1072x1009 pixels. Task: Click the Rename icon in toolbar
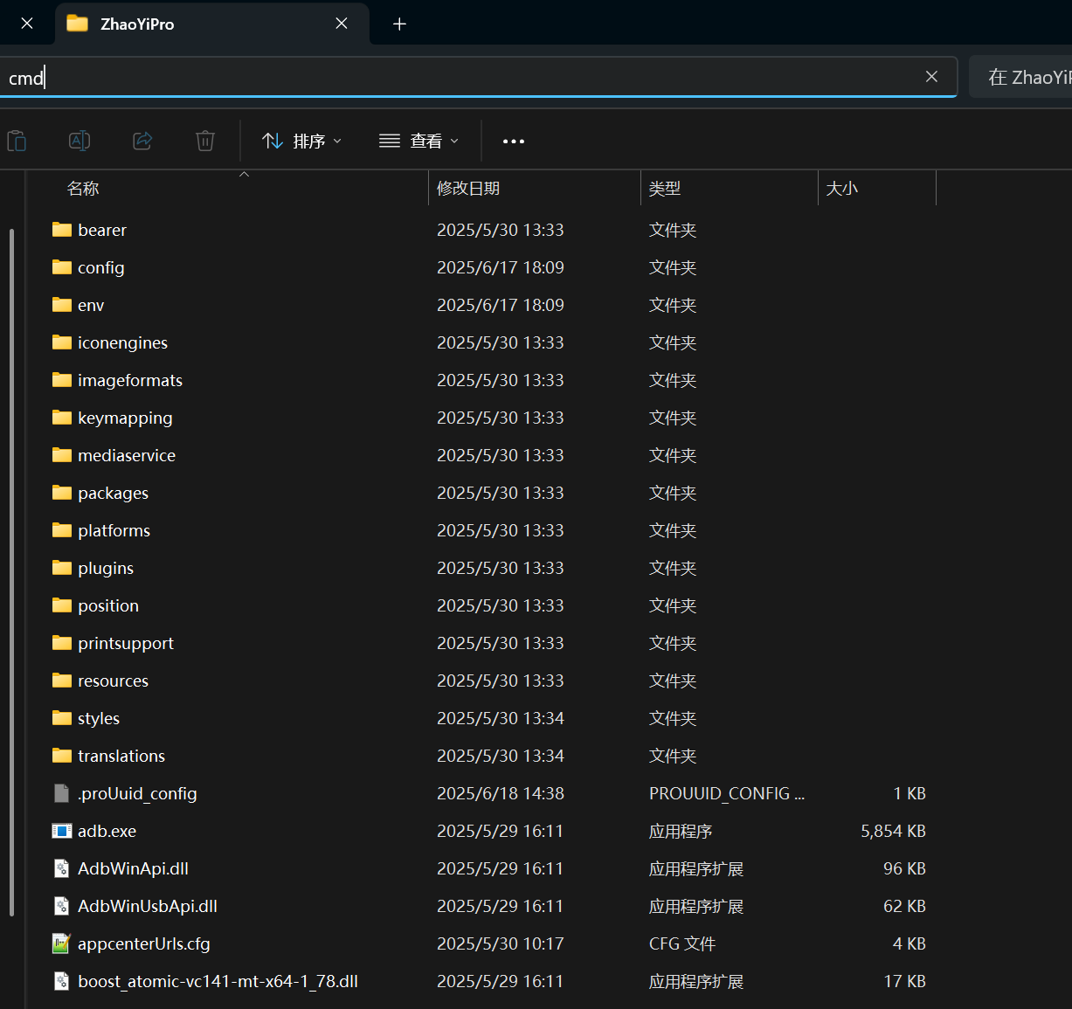[x=80, y=141]
